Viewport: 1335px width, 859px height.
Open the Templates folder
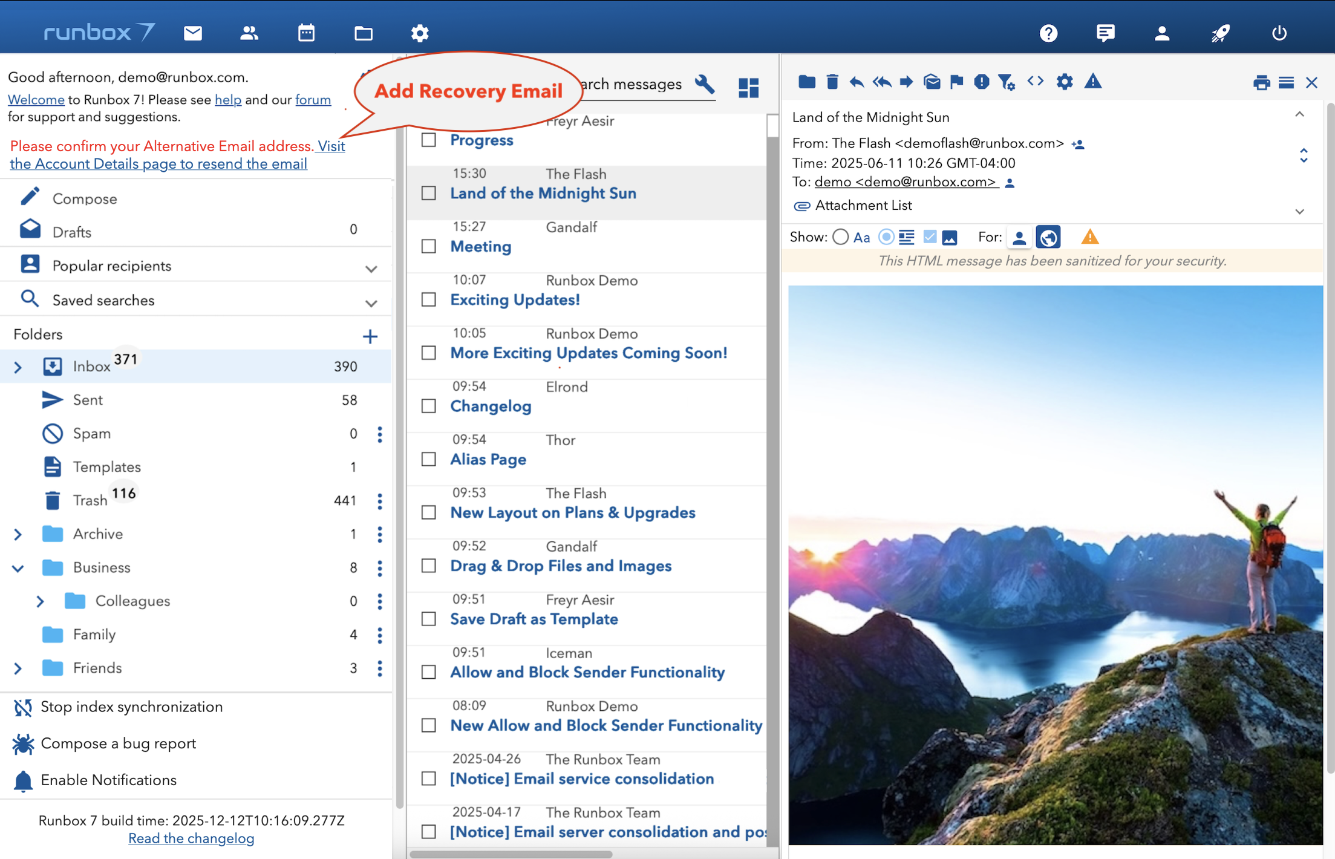106,467
